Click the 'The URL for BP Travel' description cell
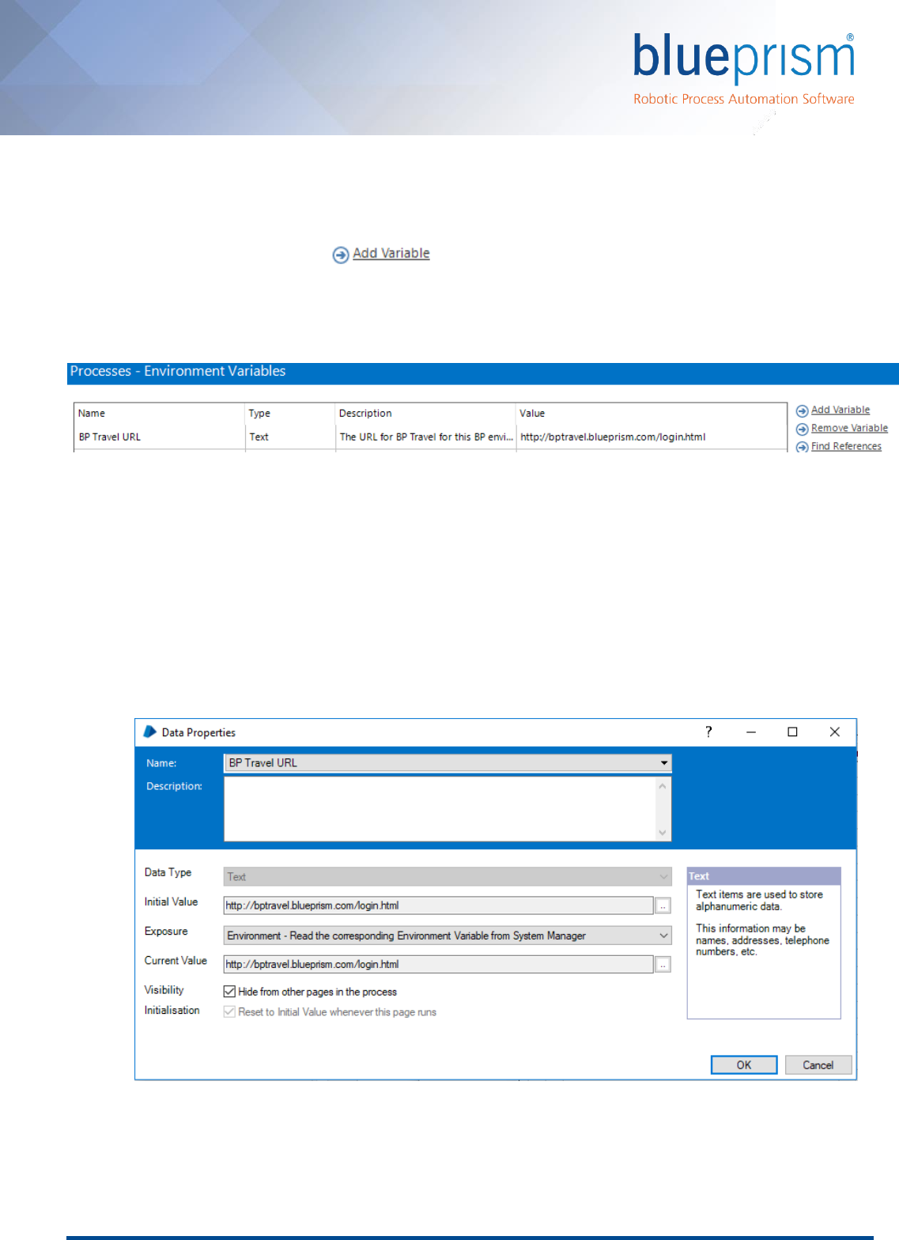 [x=426, y=437]
